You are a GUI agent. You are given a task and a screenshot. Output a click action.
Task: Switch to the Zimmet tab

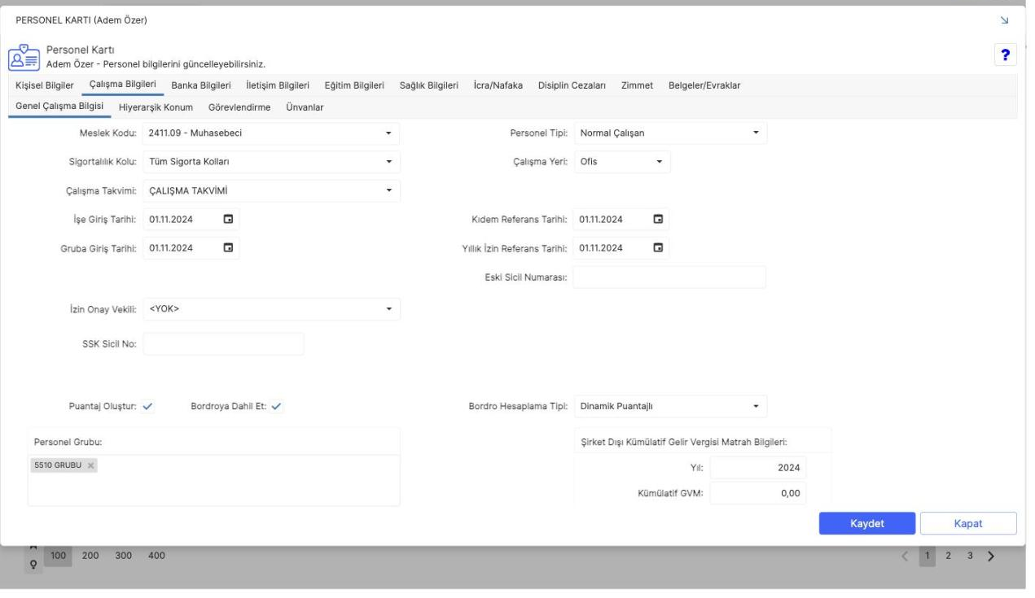[x=638, y=85]
